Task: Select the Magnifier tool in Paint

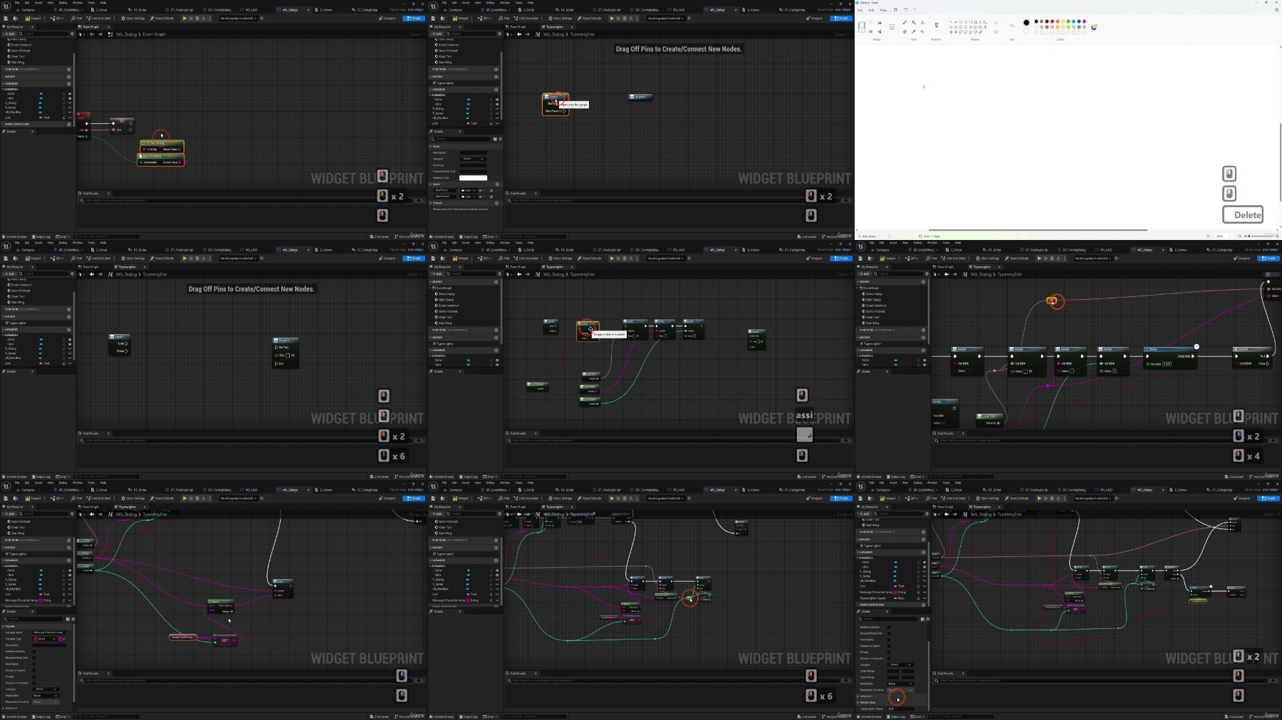Action: click(x=922, y=31)
